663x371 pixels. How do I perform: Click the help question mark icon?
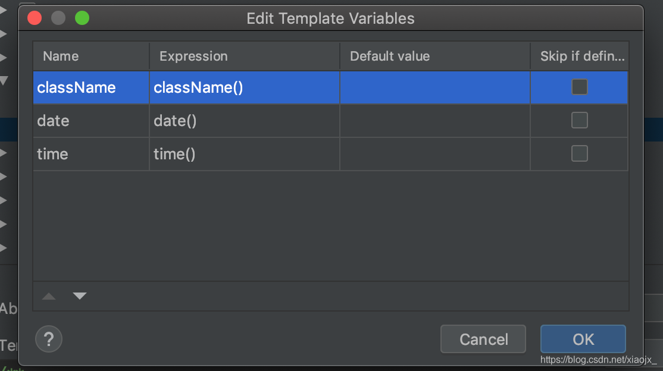(x=49, y=339)
